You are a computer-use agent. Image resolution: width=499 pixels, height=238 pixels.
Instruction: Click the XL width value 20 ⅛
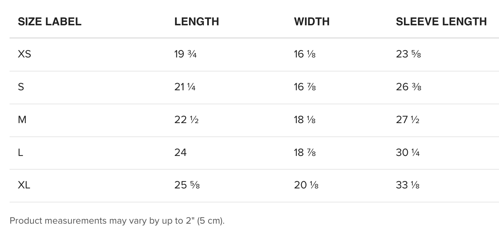(x=306, y=185)
